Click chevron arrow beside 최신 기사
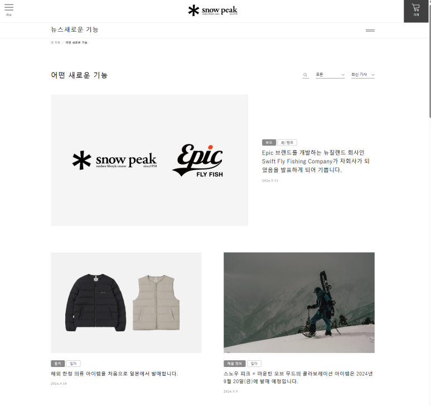431x406 pixels. coord(372,75)
